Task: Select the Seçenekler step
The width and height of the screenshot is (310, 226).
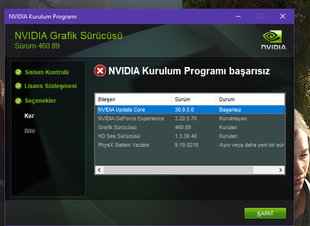Action: 41,101
